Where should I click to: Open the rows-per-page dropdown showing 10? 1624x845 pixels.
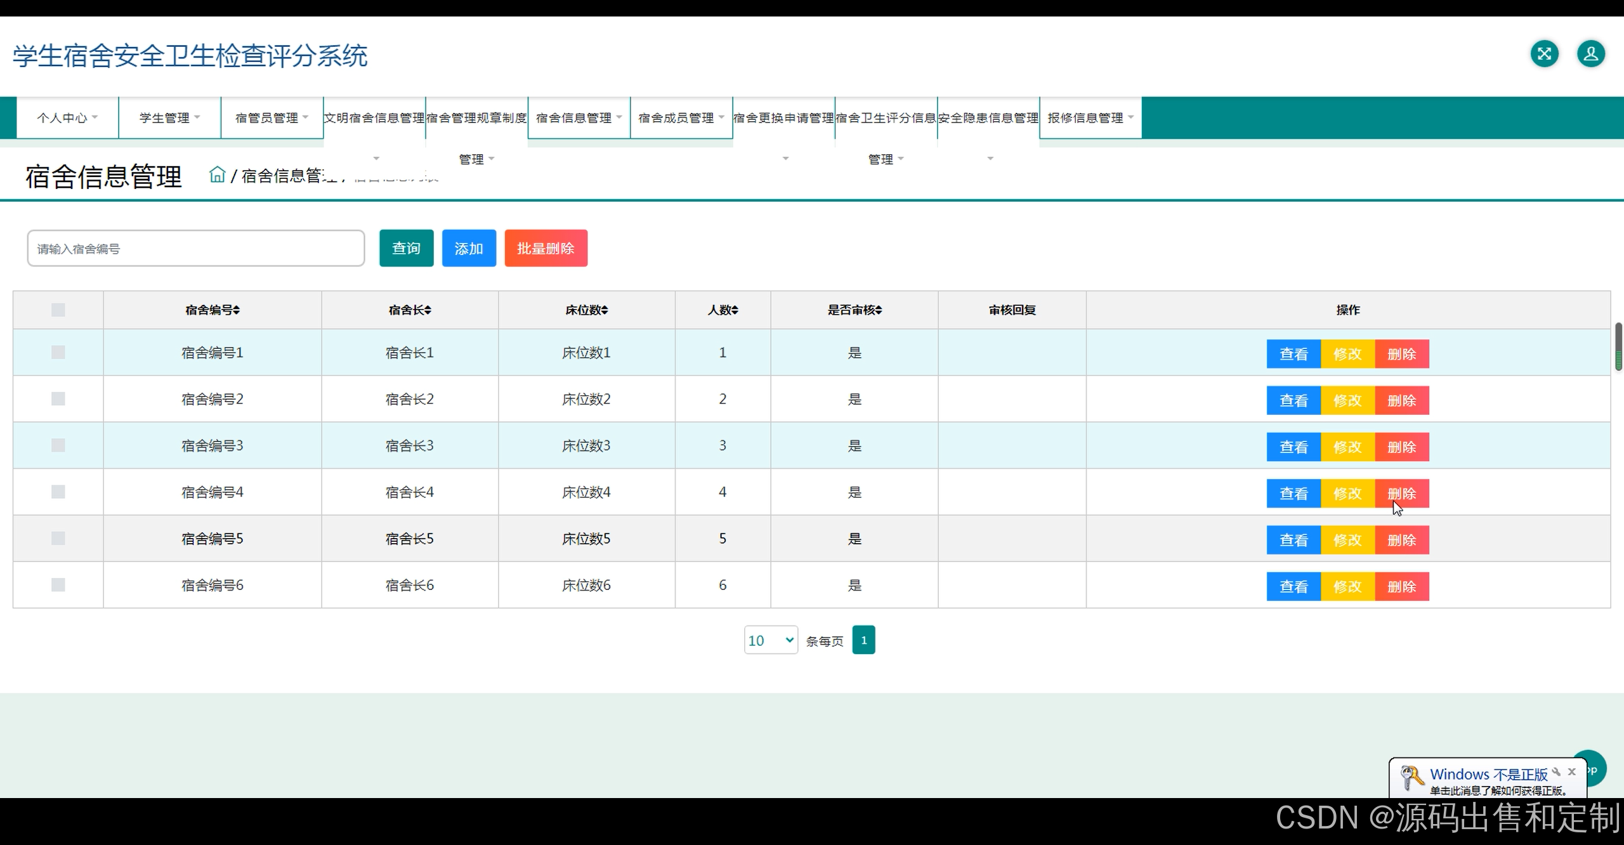pyautogui.click(x=770, y=640)
